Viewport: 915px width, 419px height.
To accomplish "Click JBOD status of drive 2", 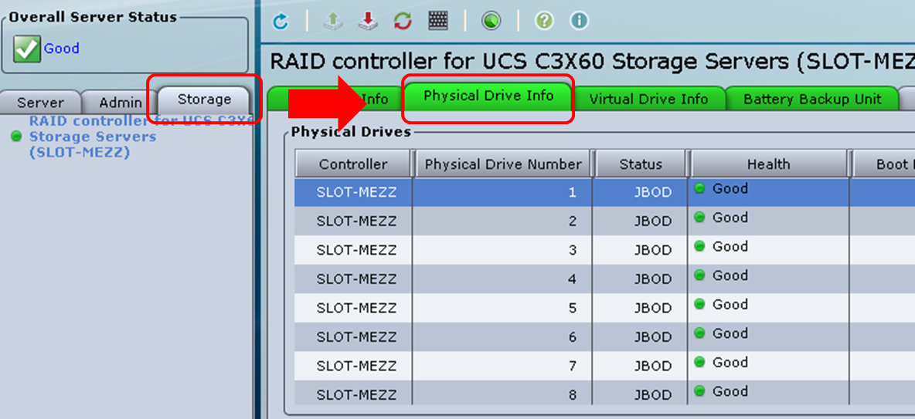I will coord(653,221).
